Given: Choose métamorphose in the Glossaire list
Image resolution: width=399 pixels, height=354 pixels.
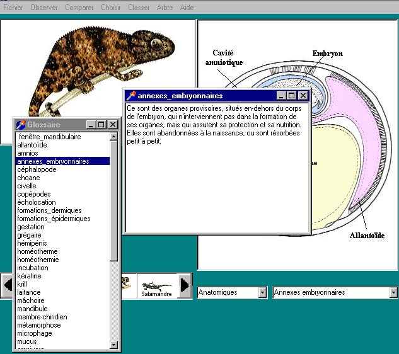Looking at the screenshot, I should click(39, 325).
